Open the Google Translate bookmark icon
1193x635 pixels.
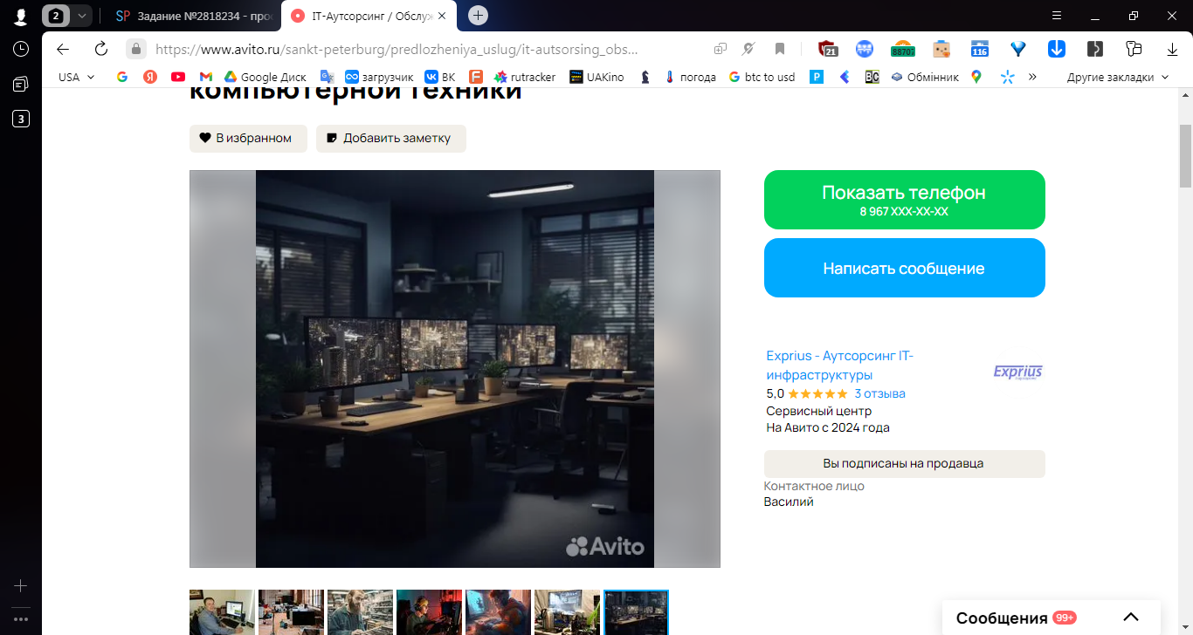[x=328, y=77]
